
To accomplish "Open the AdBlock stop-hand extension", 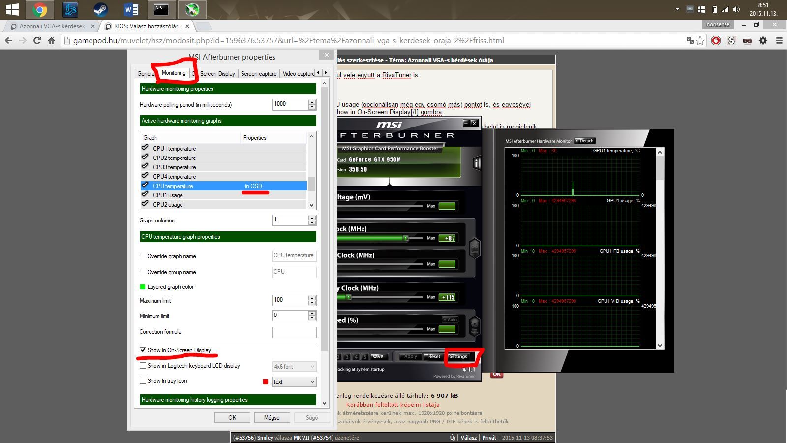I will click(716, 41).
